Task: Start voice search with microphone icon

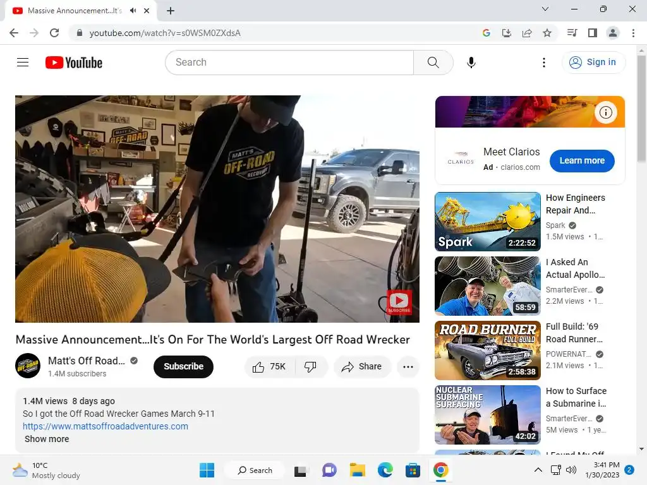Action: 471,63
